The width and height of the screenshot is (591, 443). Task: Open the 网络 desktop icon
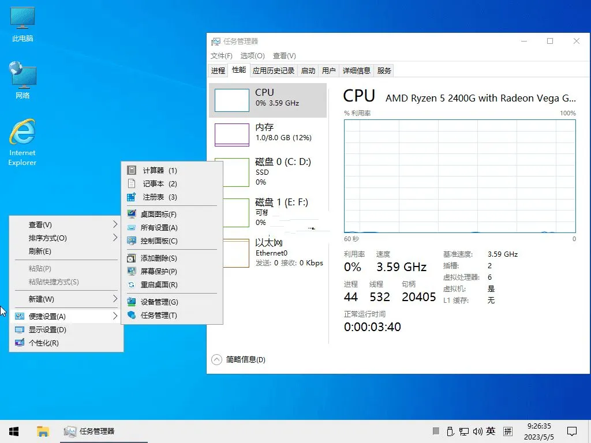coord(22,75)
